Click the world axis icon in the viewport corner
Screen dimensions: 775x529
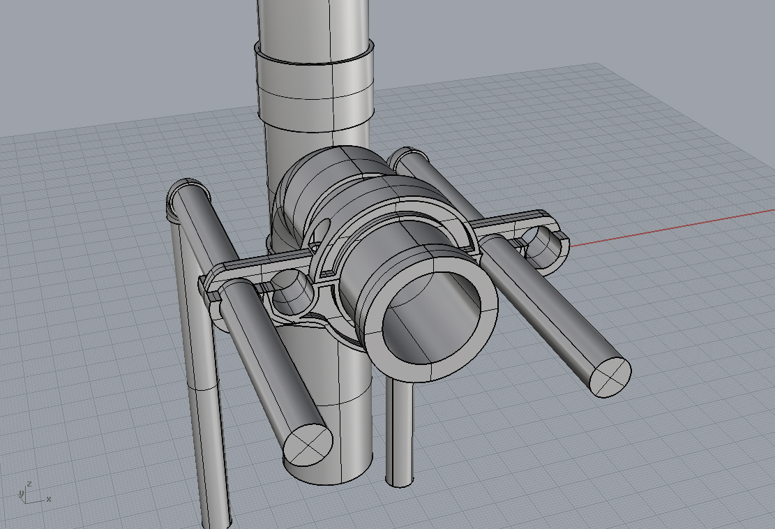34,493
